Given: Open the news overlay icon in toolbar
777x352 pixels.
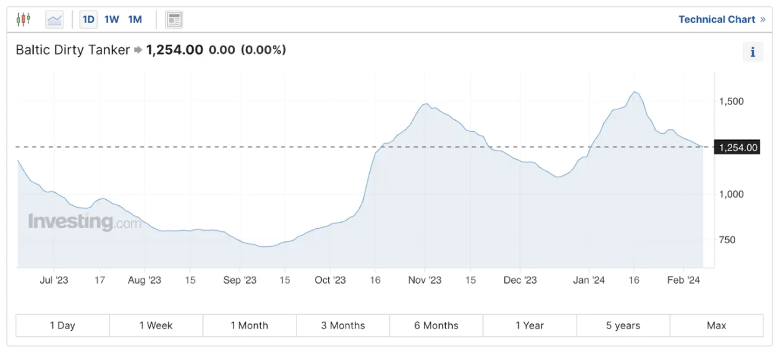Looking at the screenshot, I should tap(174, 19).
